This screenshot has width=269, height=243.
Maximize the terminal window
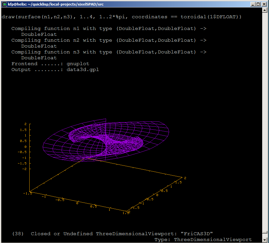(258, 4)
